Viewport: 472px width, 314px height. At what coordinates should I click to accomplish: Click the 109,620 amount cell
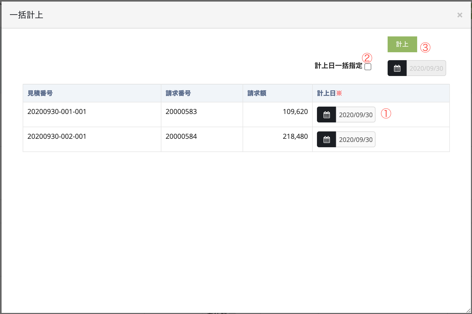point(295,112)
